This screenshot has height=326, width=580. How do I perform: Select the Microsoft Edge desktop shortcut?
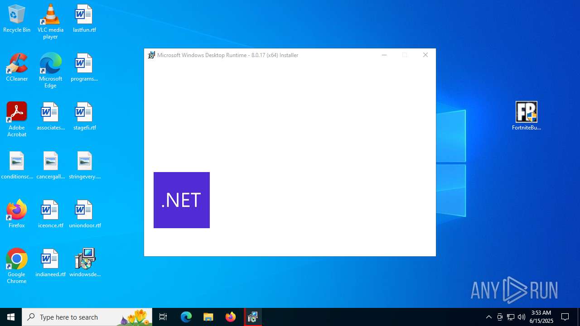coord(50,71)
